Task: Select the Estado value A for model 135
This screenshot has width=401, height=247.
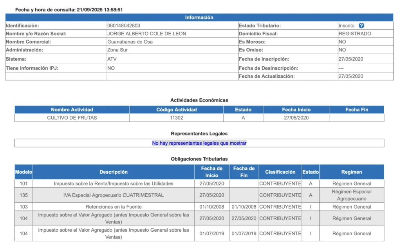Action: pos(311,195)
